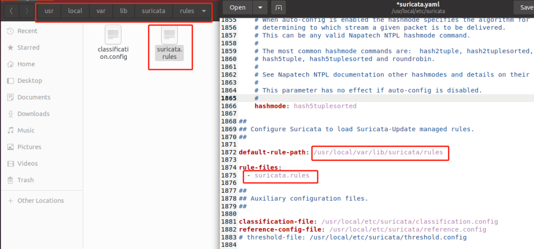Image resolution: width=534 pixels, height=249 pixels.
Task: Click 'Configure Suricata to load' comment line
Action: tap(357, 129)
